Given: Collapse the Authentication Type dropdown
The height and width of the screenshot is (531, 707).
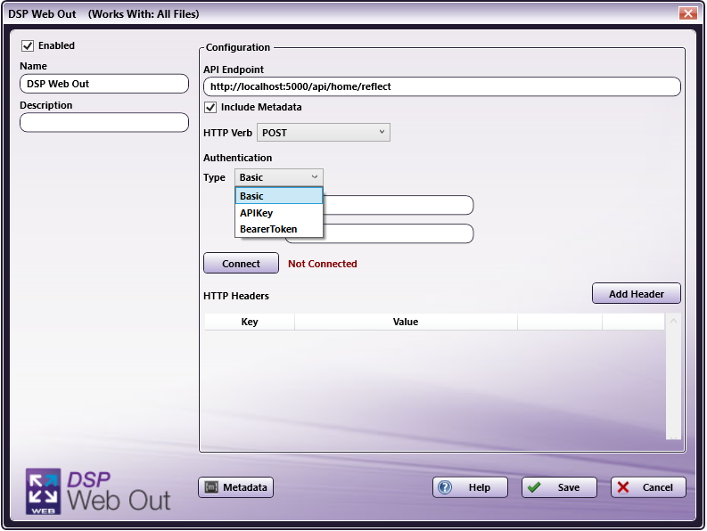Looking at the screenshot, I should tap(279, 177).
